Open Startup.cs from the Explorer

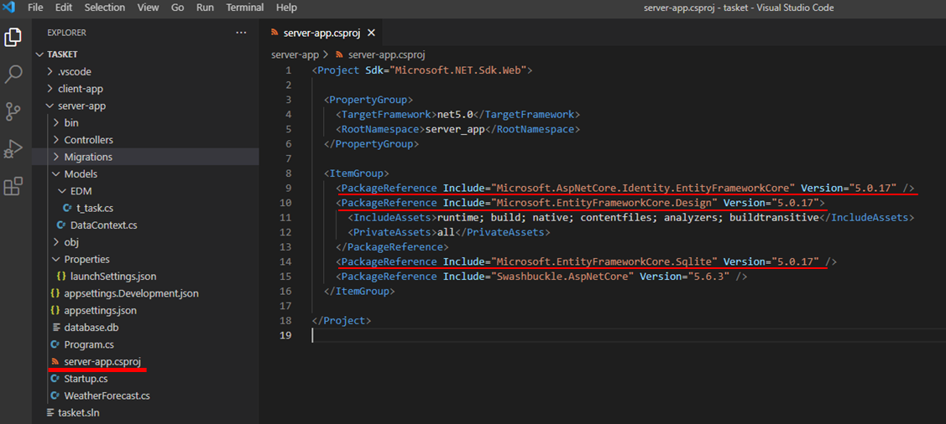86,379
